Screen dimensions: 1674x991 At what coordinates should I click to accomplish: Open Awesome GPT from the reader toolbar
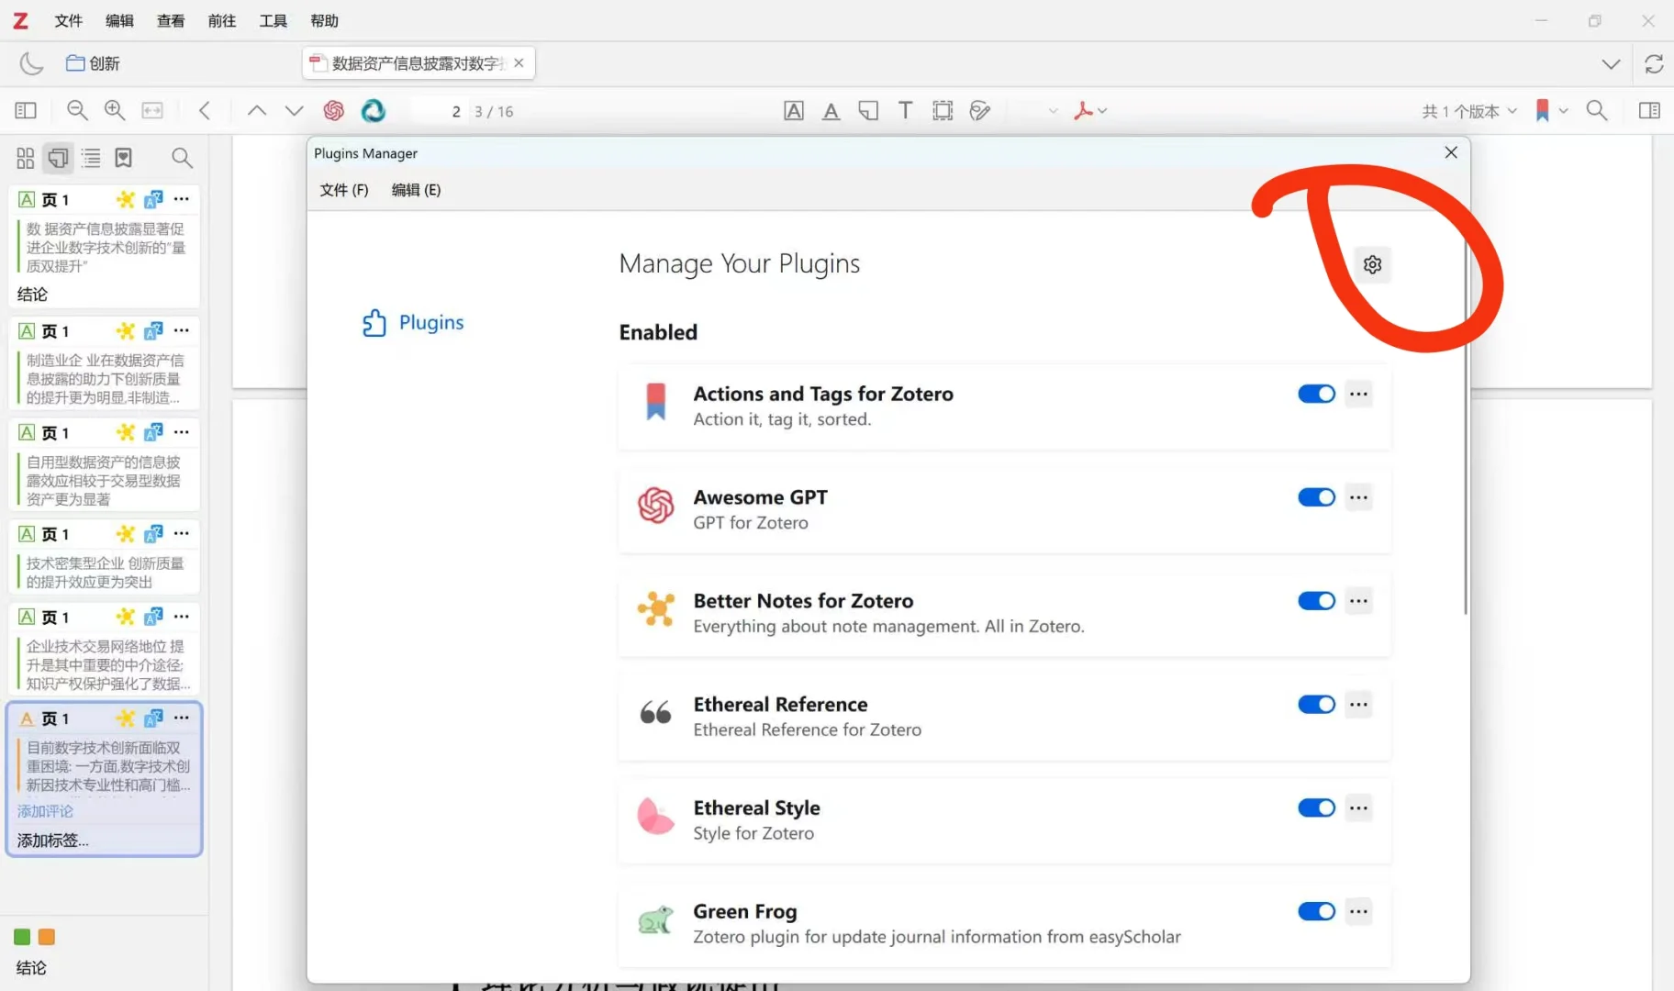coord(333,111)
